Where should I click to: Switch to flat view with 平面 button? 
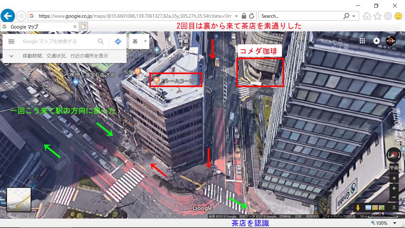pos(394,168)
